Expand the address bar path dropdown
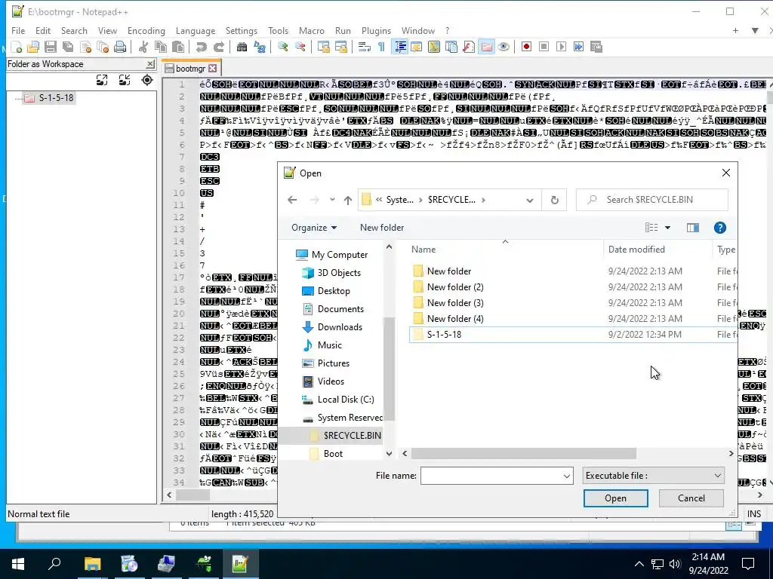Viewport: 773px width, 579px height. click(529, 200)
